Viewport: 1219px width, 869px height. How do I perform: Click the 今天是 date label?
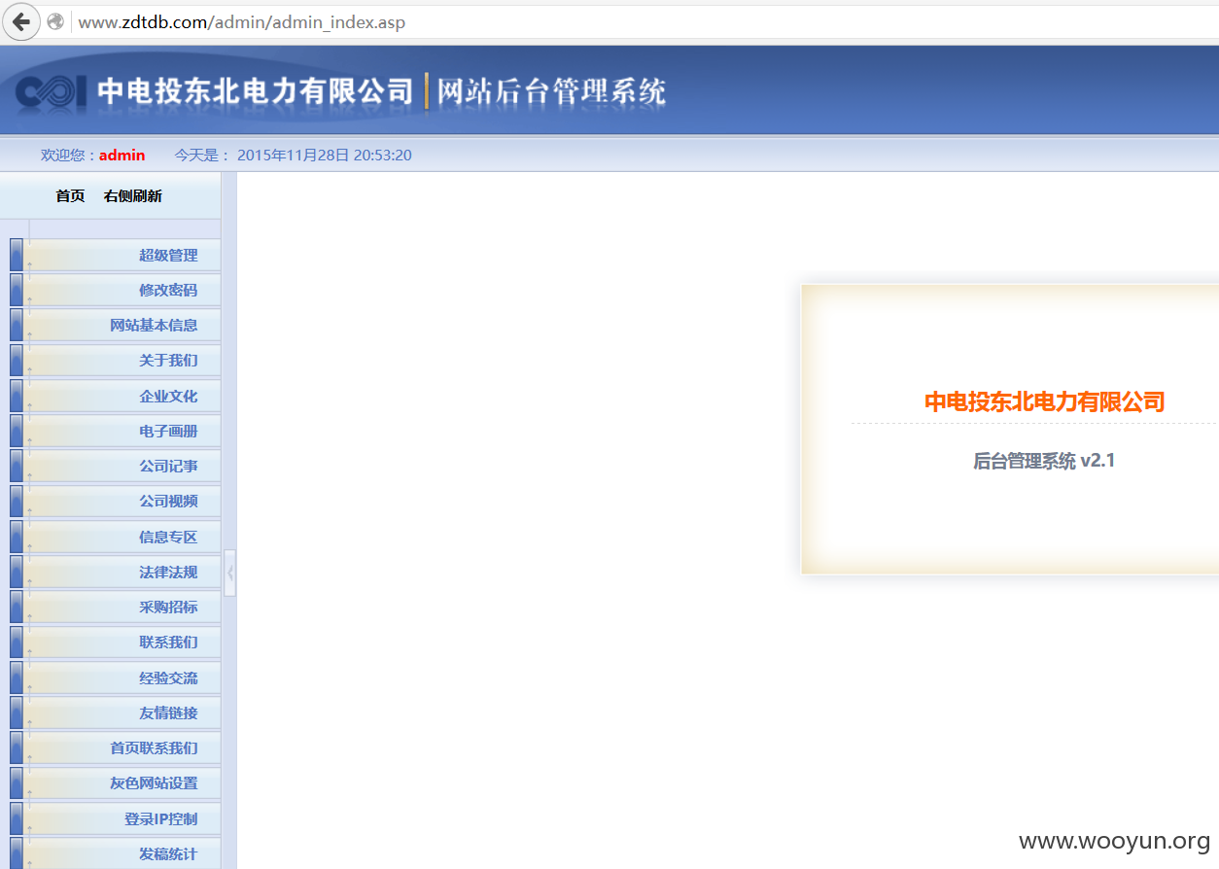click(x=202, y=155)
